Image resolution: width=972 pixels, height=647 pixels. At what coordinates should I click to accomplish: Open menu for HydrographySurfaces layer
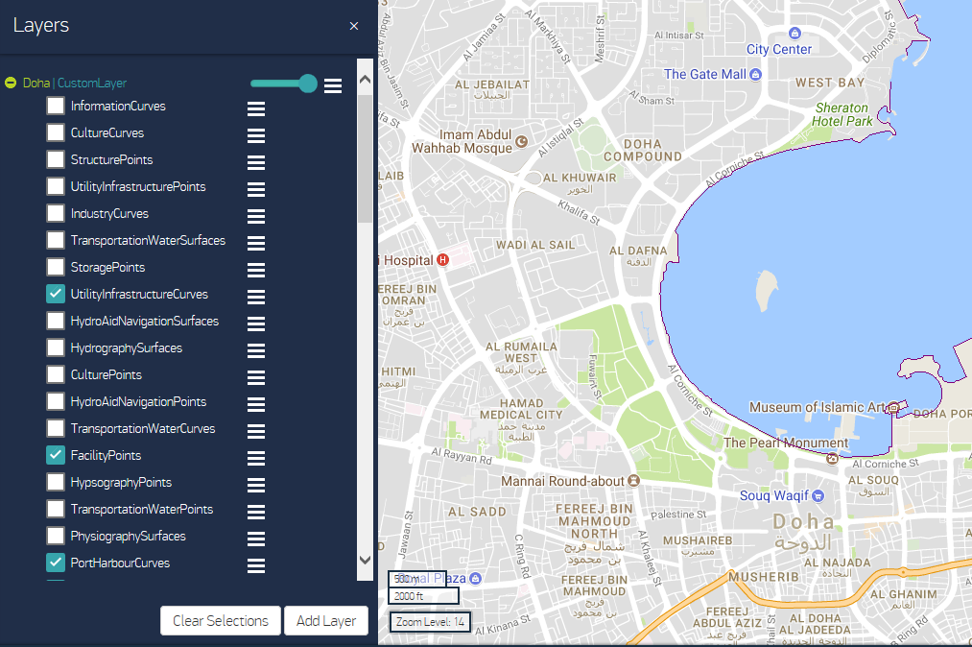coord(256,350)
